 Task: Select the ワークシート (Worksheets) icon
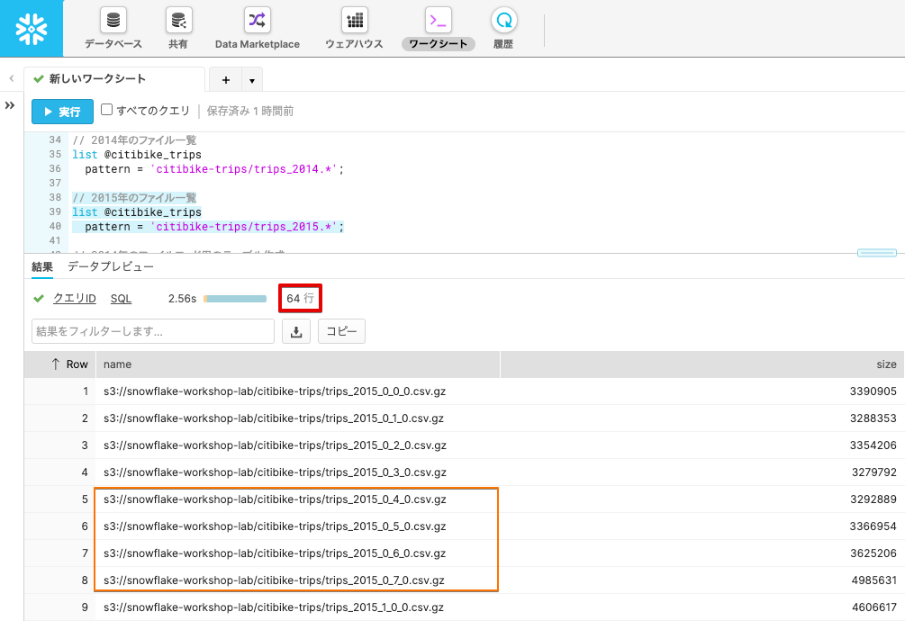(438, 21)
